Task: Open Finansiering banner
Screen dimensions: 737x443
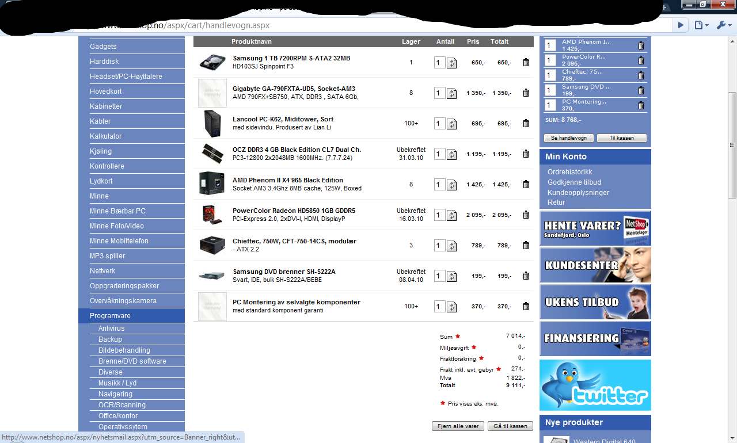Action: tap(595, 339)
